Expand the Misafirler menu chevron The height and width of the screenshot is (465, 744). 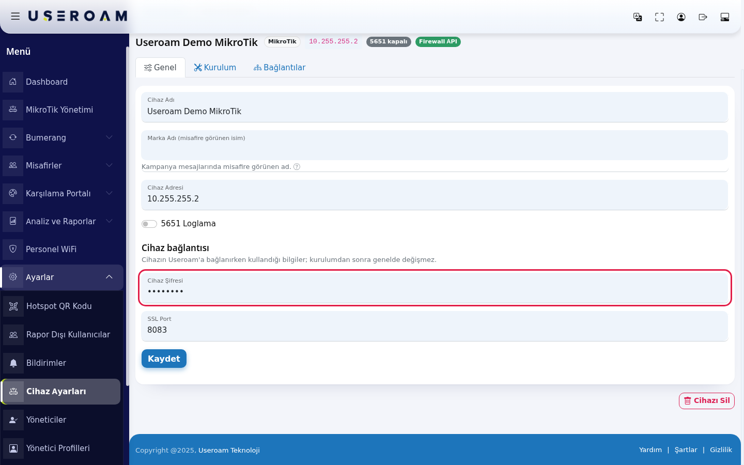click(109, 165)
